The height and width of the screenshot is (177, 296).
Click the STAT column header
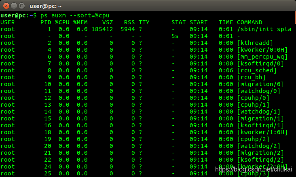click(179, 23)
